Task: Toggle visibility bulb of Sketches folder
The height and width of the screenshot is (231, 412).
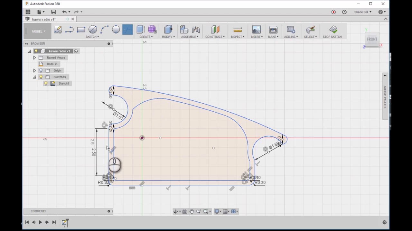Action: point(41,77)
